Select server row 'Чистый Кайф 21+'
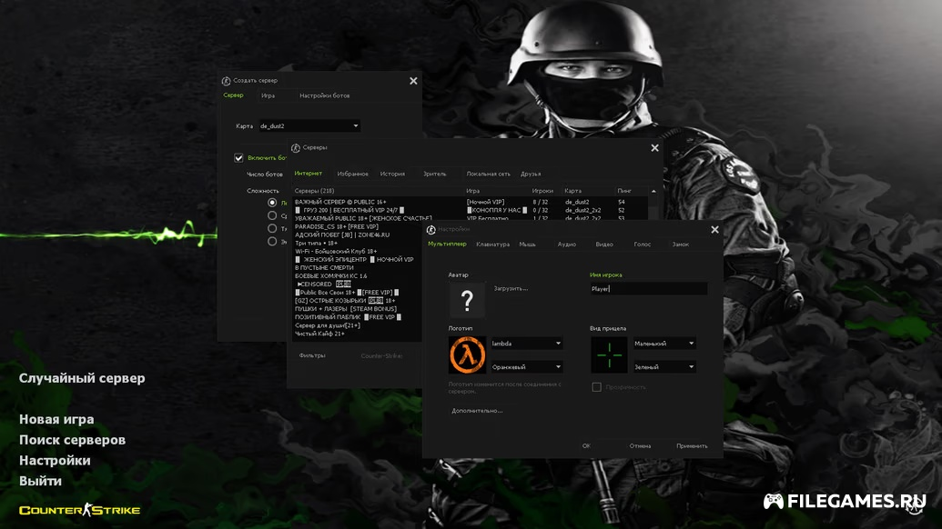Screen dimensions: 942x529 click(x=357, y=334)
